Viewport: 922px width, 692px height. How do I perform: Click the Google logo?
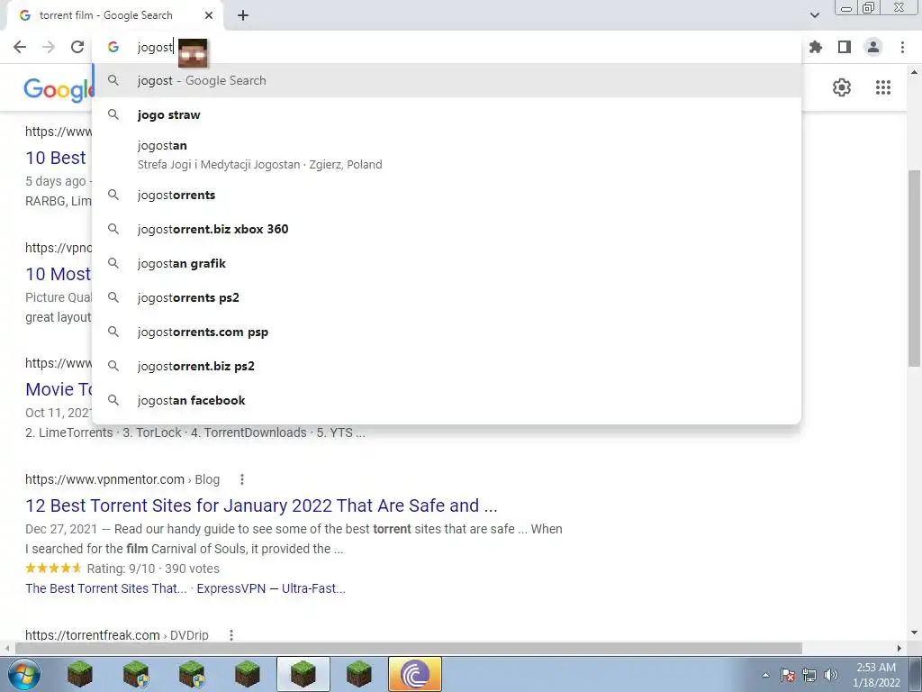[x=58, y=89]
